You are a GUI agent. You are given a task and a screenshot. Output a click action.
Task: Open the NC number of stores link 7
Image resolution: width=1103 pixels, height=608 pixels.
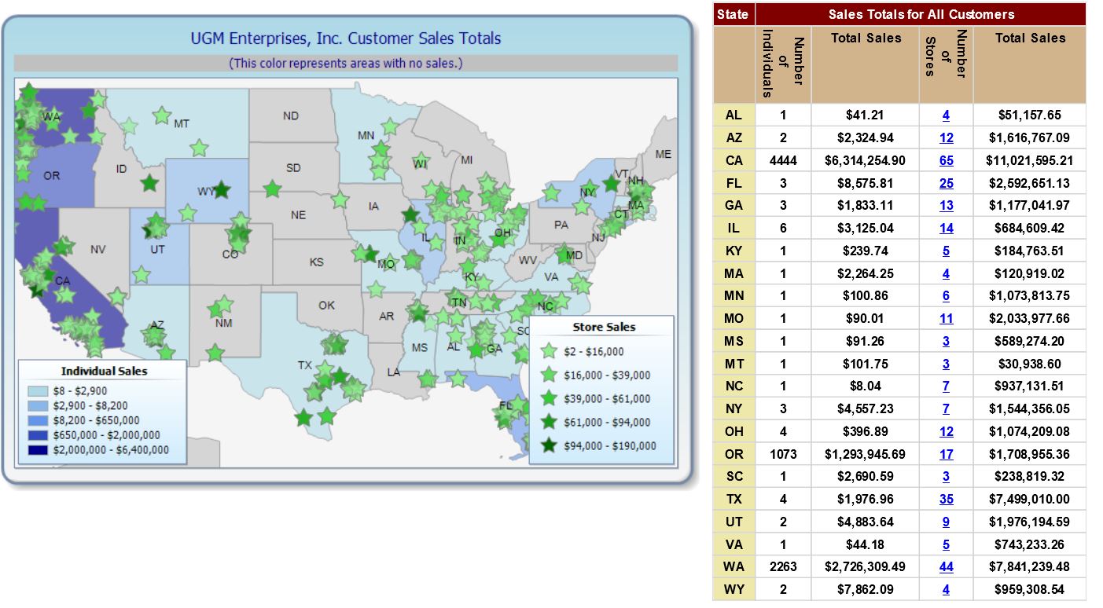946,386
